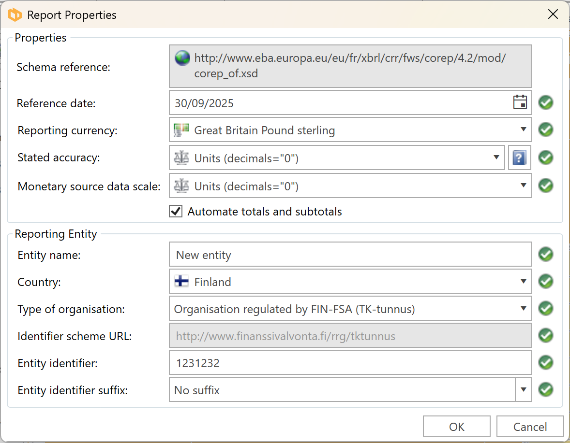Click into the Entity name field
The image size is (570, 443).
click(x=350, y=255)
